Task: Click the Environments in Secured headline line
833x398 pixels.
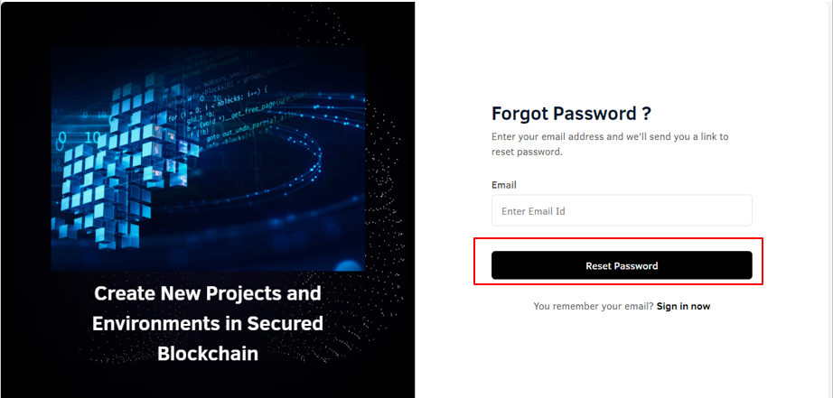Action: click(208, 323)
